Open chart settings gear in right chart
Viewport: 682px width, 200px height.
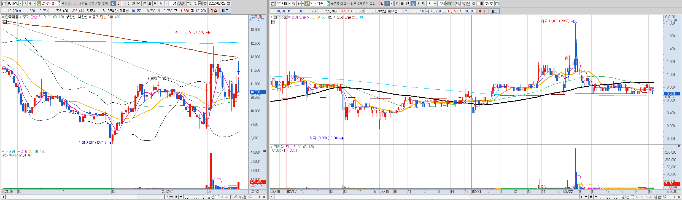[x=474, y=4]
